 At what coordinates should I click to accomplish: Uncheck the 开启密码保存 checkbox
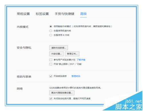click(51, 76)
